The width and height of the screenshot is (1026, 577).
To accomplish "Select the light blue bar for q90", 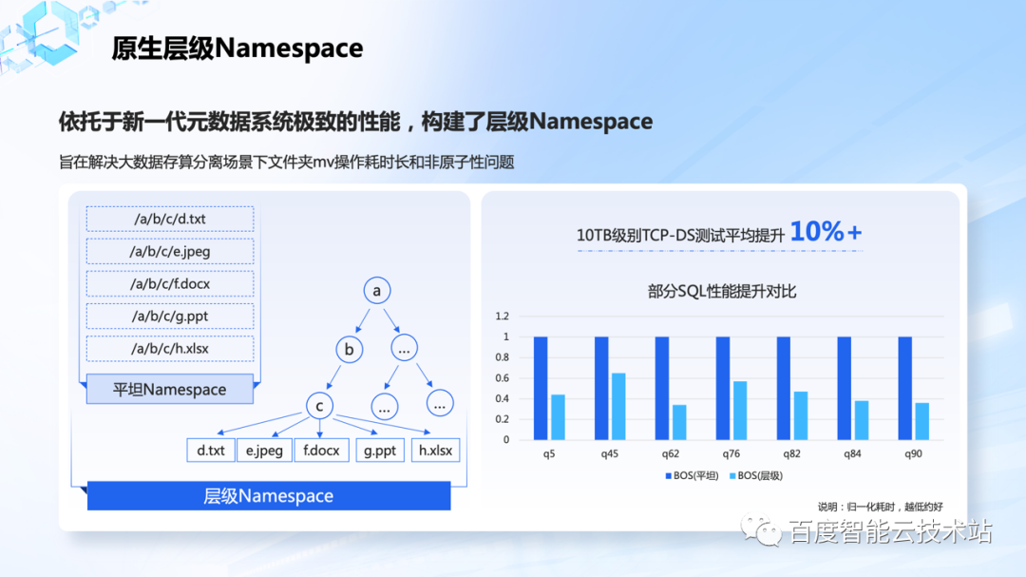I will click(921, 421).
